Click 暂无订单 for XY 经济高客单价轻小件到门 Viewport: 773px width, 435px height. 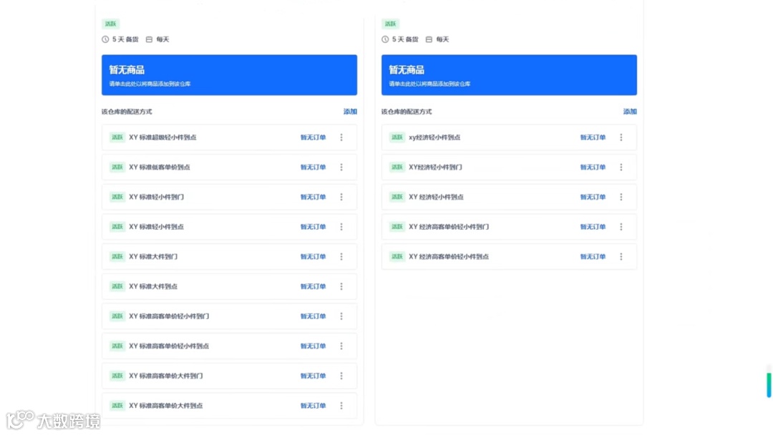tap(593, 227)
